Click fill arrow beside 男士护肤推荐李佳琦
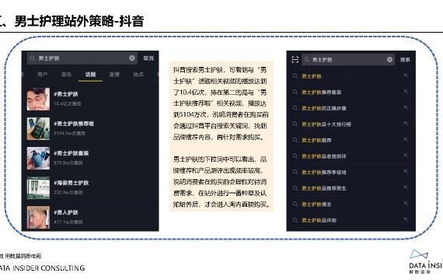443x280 pixels. pos(406,171)
